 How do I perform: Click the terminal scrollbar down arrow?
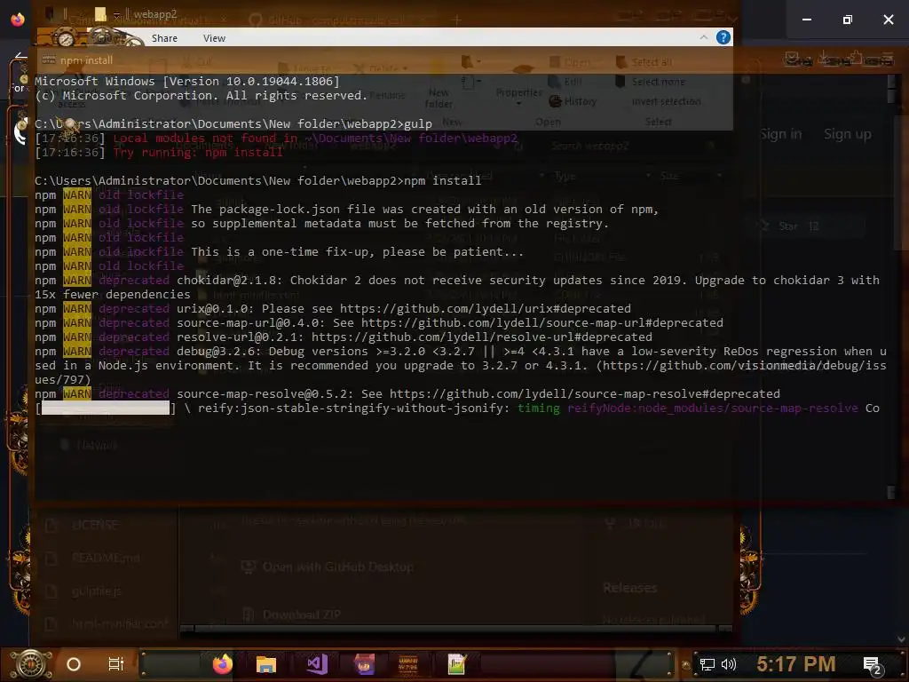point(891,492)
